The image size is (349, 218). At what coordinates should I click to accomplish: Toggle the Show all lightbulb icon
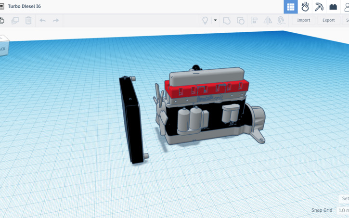pyautogui.click(x=205, y=21)
